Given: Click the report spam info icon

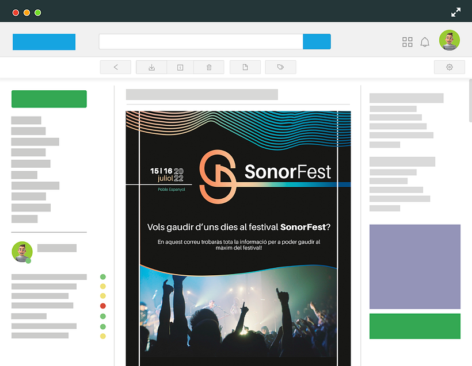Looking at the screenshot, I should (x=180, y=67).
